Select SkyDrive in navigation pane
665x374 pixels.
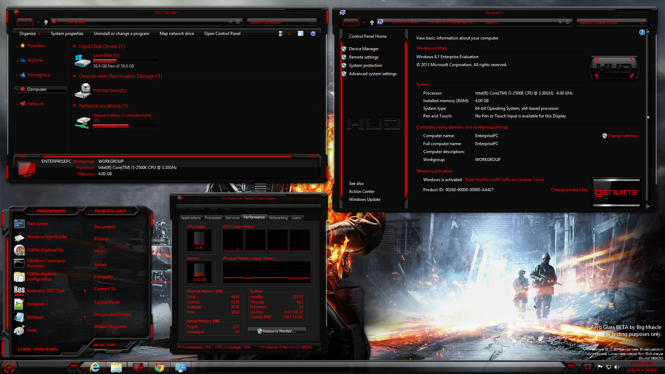(35, 60)
